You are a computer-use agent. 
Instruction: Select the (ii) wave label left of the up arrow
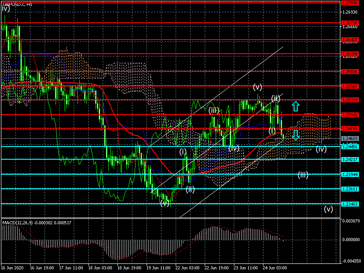(276, 98)
